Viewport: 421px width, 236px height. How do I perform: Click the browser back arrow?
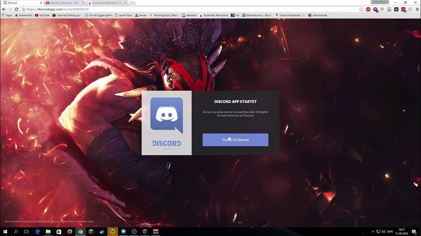coord(4,9)
